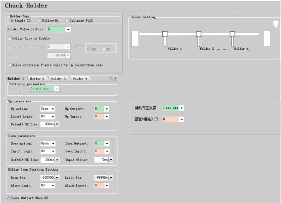Open Default OK Time dropdown in Up parameters
The width and height of the screenshot is (281, 203).
pyautogui.click(x=57, y=124)
